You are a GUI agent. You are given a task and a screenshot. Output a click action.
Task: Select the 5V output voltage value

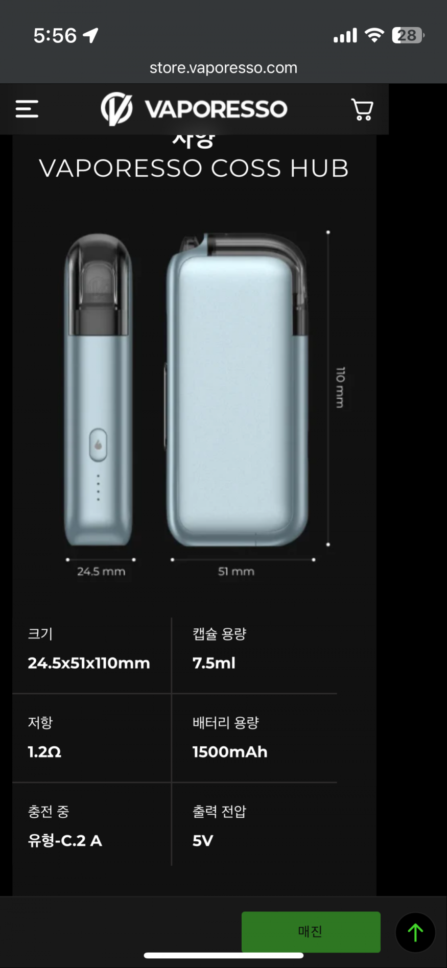point(203,841)
